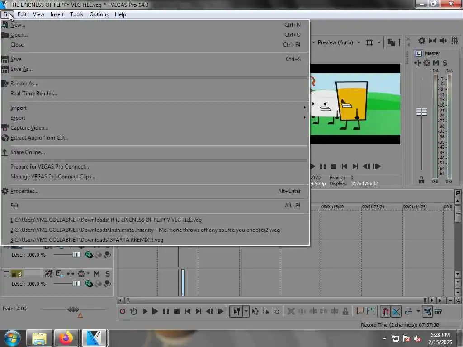Click the Overlays grid icon in the preview
463x347 pixels.
[x=369, y=42]
